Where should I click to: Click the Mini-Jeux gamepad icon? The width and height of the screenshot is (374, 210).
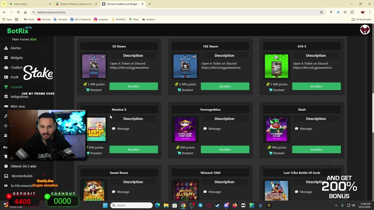tap(6, 106)
